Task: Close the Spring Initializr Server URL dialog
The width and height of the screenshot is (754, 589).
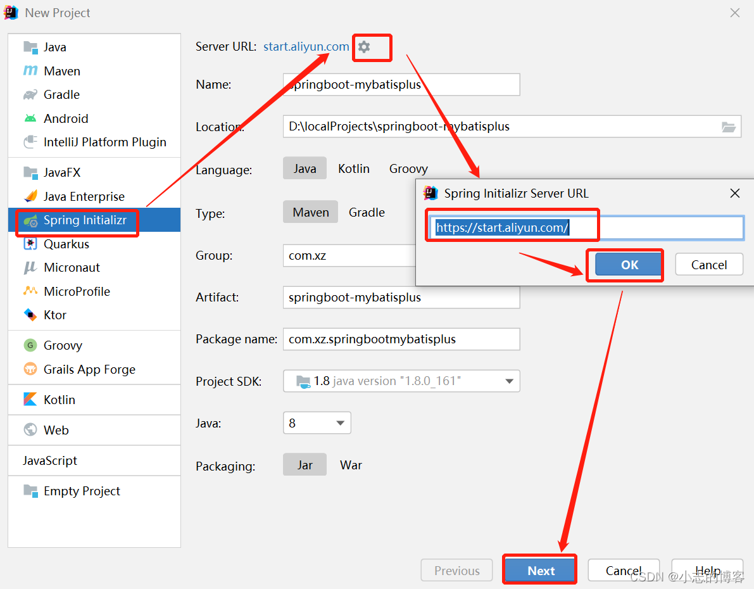Action: tap(735, 193)
